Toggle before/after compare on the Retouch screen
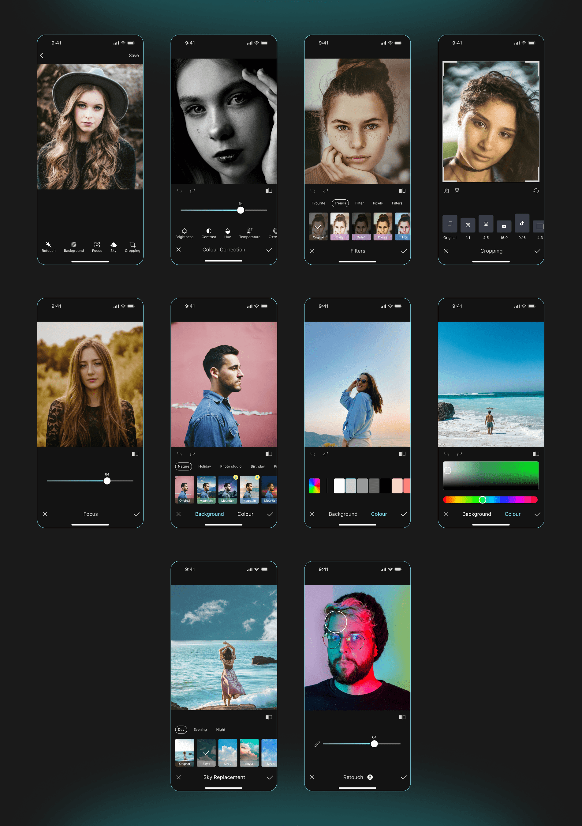The width and height of the screenshot is (582, 826). pyautogui.click(x=402, y=717)
